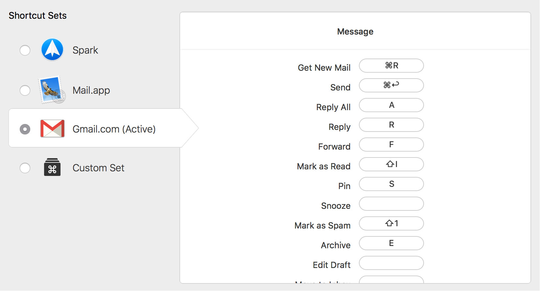Viewport: 540px width, 291px height.
Task: Select the Custom Set radio button
Action: click(25, 168)
